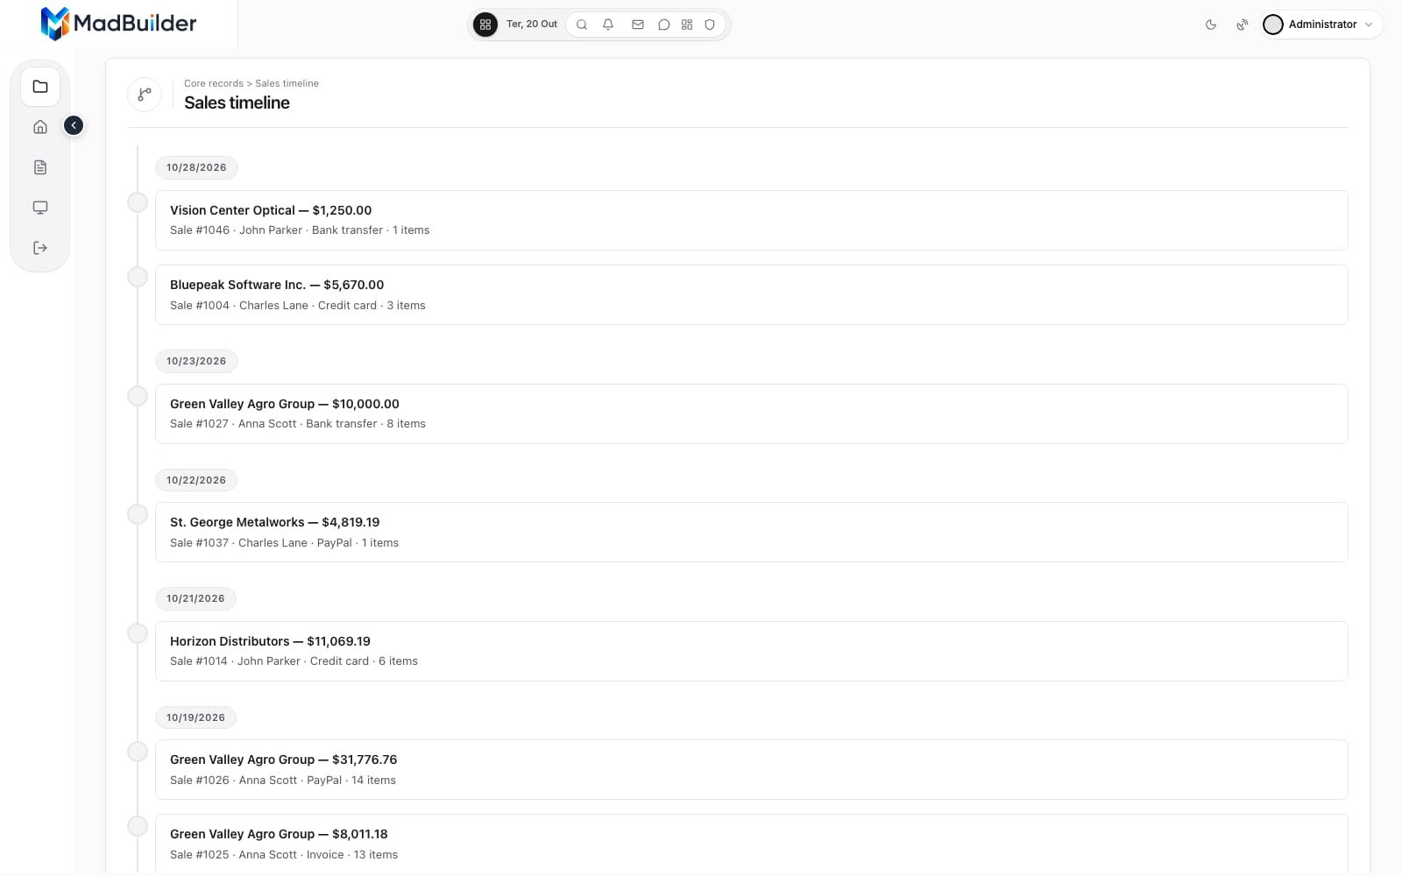This screenshot has width=1402, height=876.
Task: Select the 10/23/2026 date badge
Action: point(196,361)
